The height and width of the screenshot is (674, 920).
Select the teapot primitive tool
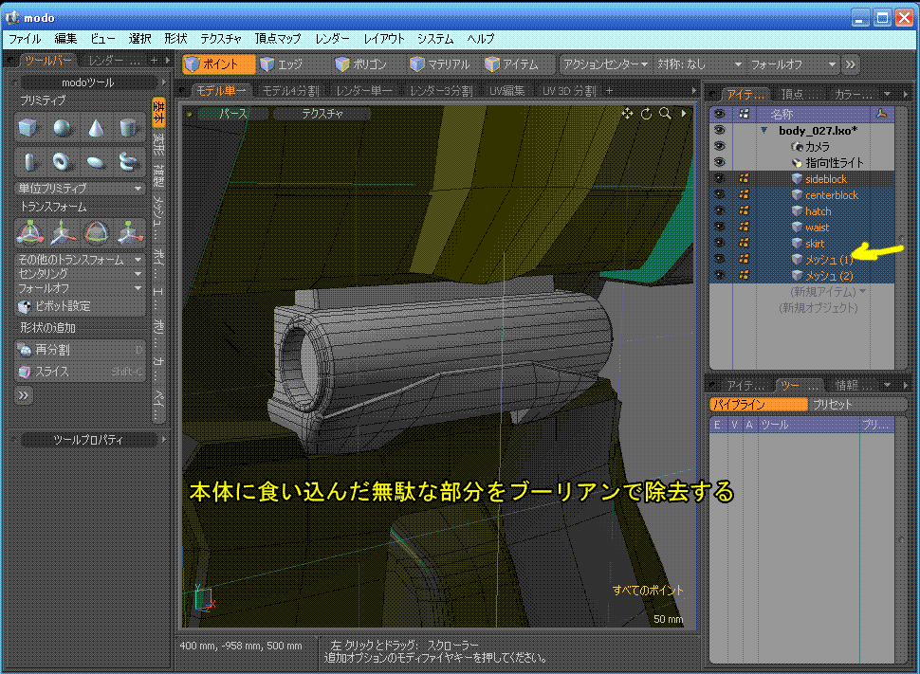click(128, 161)
